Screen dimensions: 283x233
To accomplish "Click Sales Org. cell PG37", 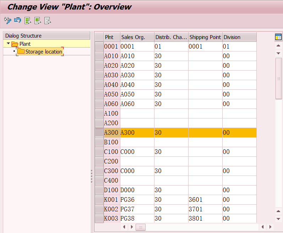I will (x=137, y=209).
